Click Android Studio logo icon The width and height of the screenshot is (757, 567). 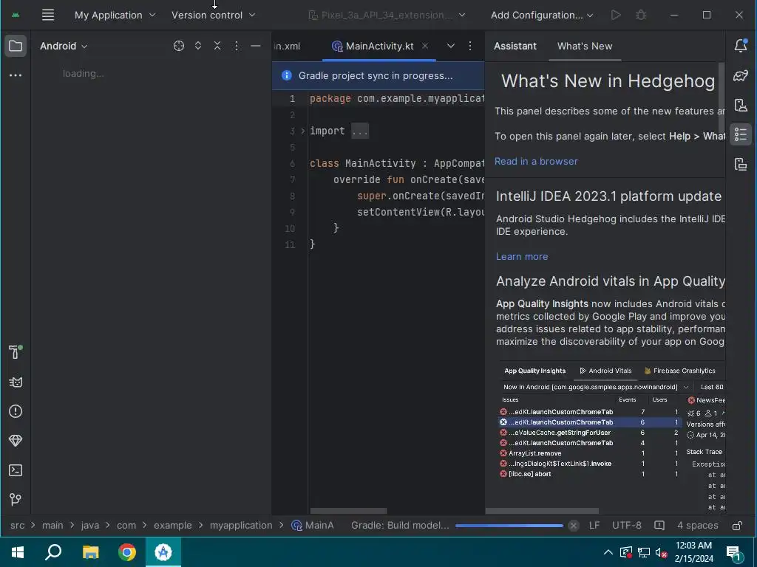tap(16, 15)
